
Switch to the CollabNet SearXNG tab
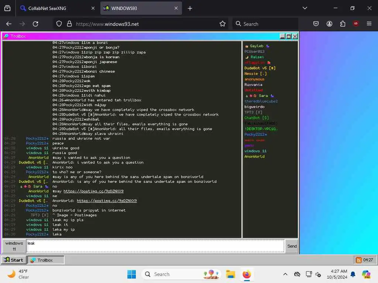tap(57, 8)
